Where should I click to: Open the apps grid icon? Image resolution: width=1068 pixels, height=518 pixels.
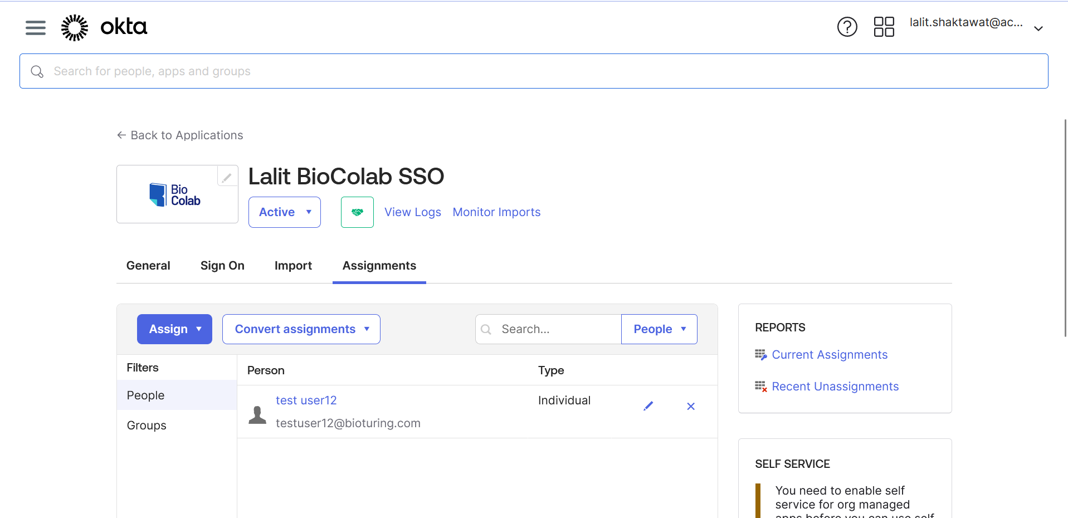point(884,27)
